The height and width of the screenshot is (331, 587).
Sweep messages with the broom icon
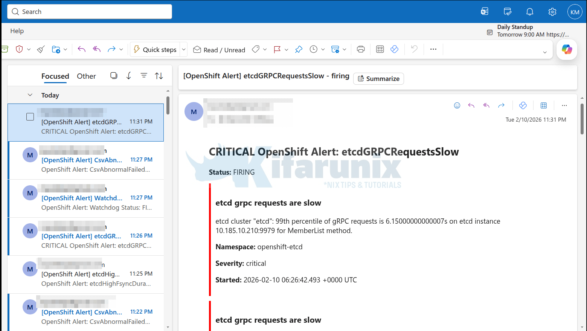click(41, 49)
